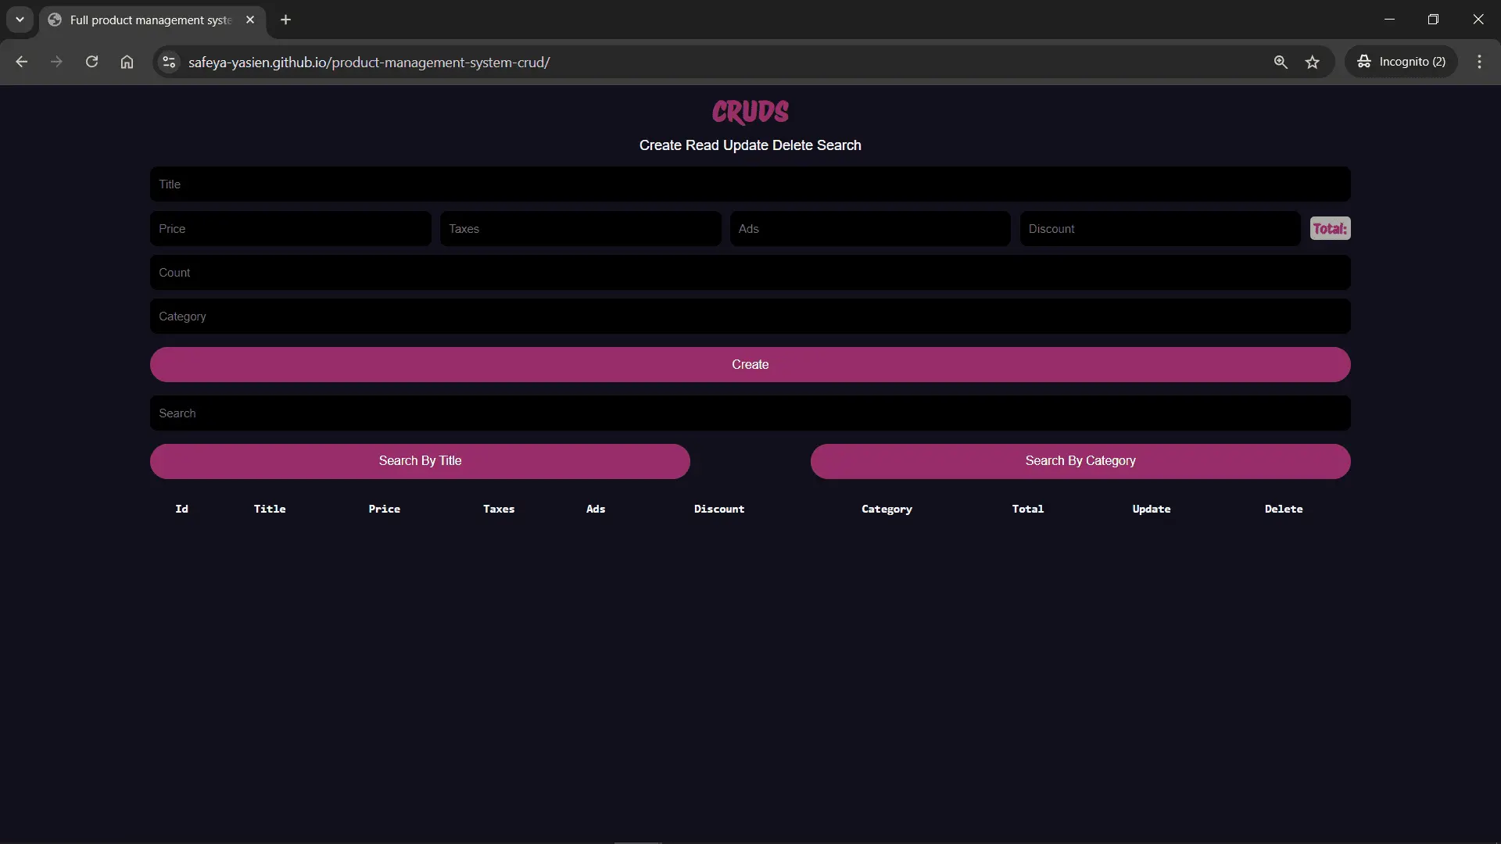Focus the Discount input field

coord(1159,229)
